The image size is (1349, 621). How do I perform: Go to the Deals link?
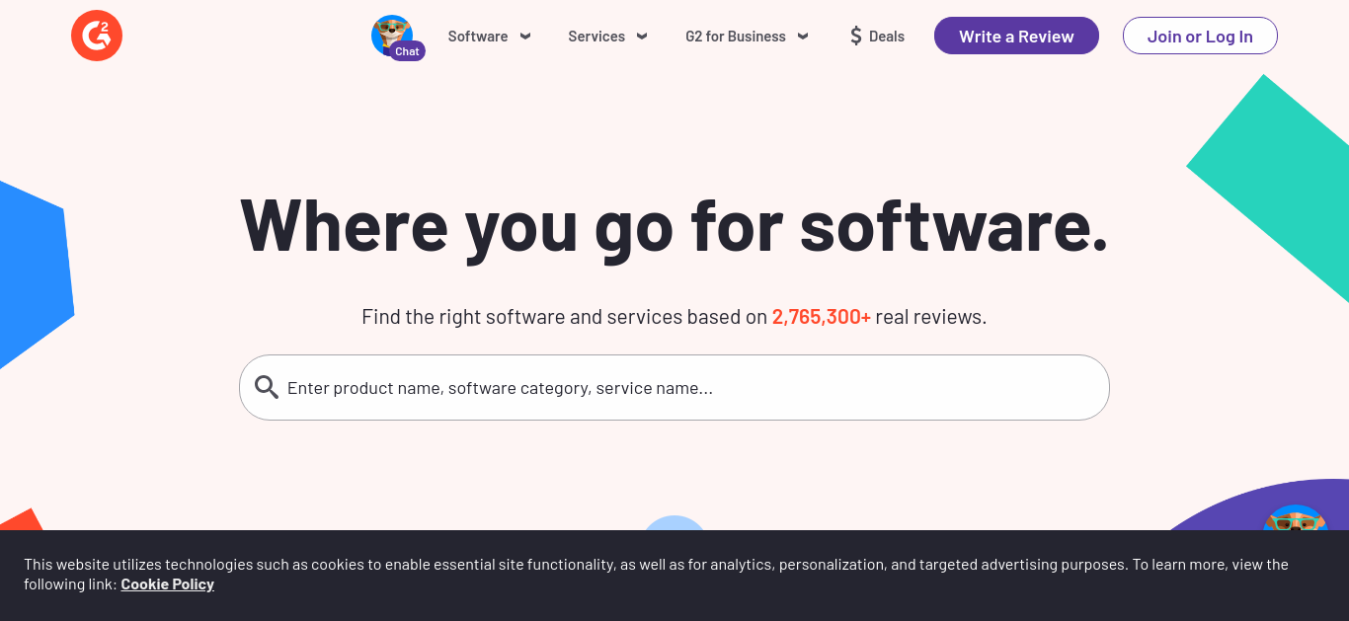(x=887, y=37)
